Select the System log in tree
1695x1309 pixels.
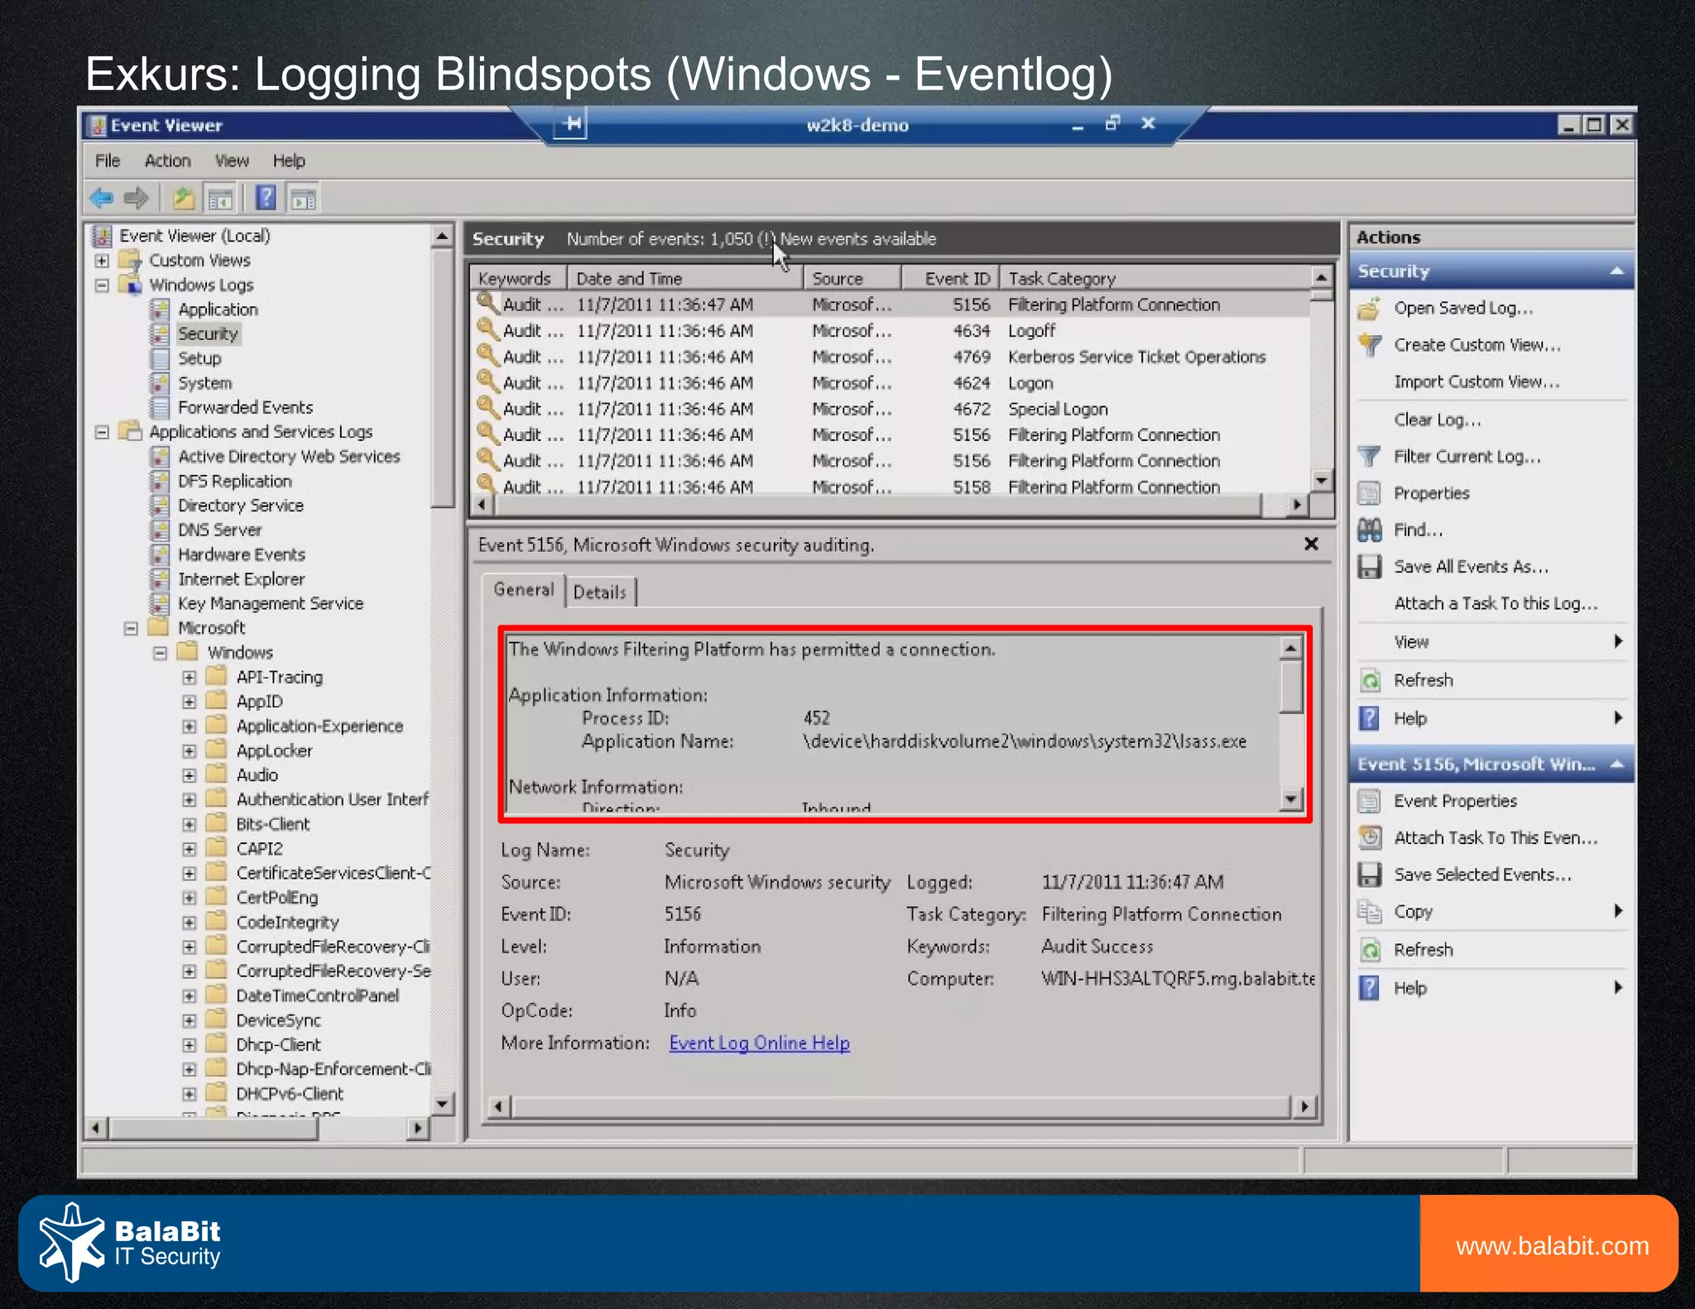(x=204, y=383)
